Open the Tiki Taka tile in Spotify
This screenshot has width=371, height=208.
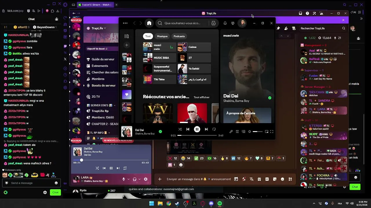click(x=159, y=79)
